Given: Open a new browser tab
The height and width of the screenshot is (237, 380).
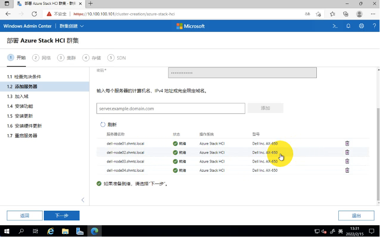Looking at the screenshot, I should [90, 4].
